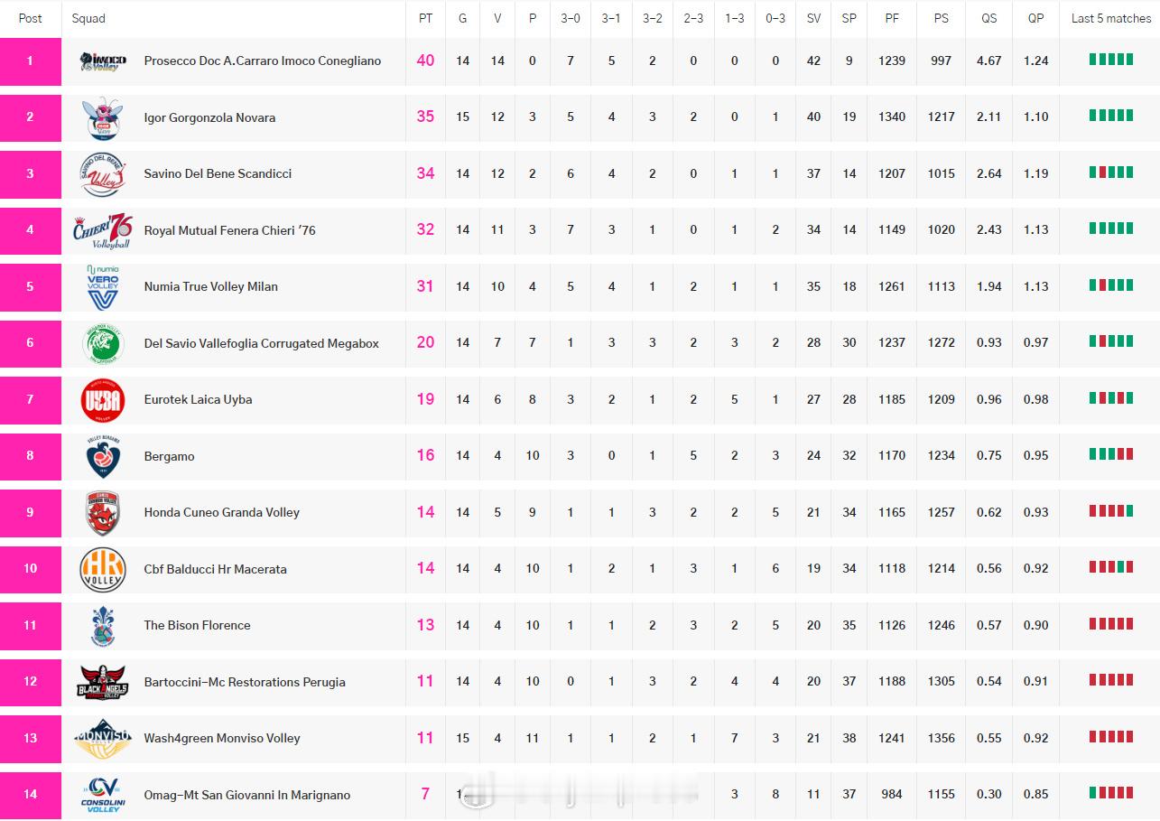Click The Bison Florence team logo
This screenshot has height=821, width=1160.
pos(103,626)
